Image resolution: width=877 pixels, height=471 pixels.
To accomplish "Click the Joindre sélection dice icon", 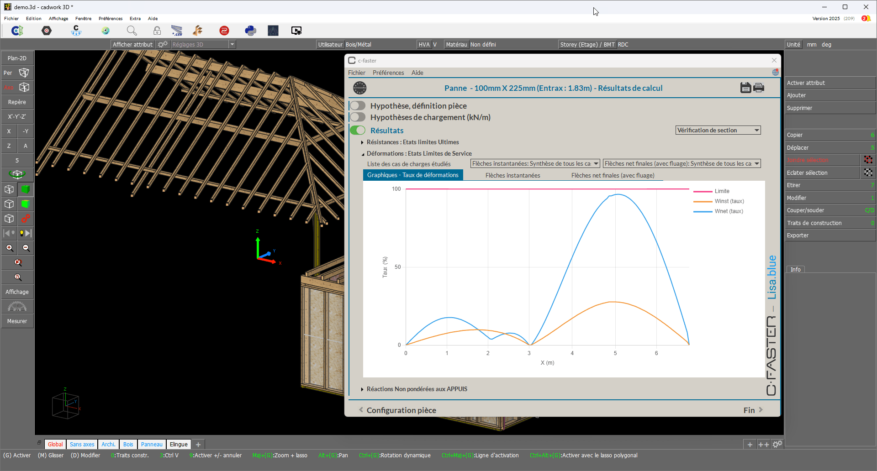I will [868, 160].
